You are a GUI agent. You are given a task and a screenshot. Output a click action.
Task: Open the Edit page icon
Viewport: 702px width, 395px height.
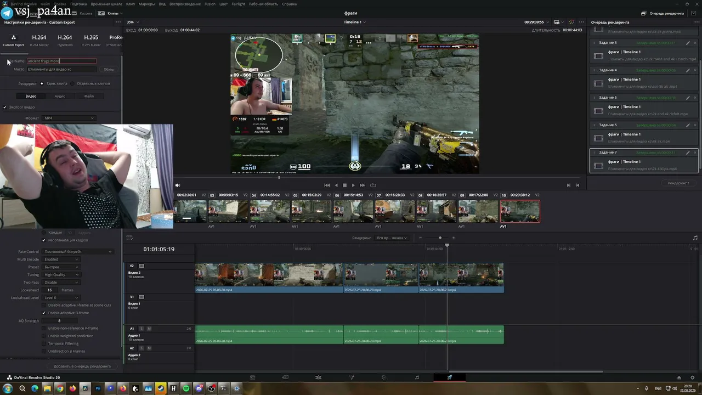(x=318, y=377)
